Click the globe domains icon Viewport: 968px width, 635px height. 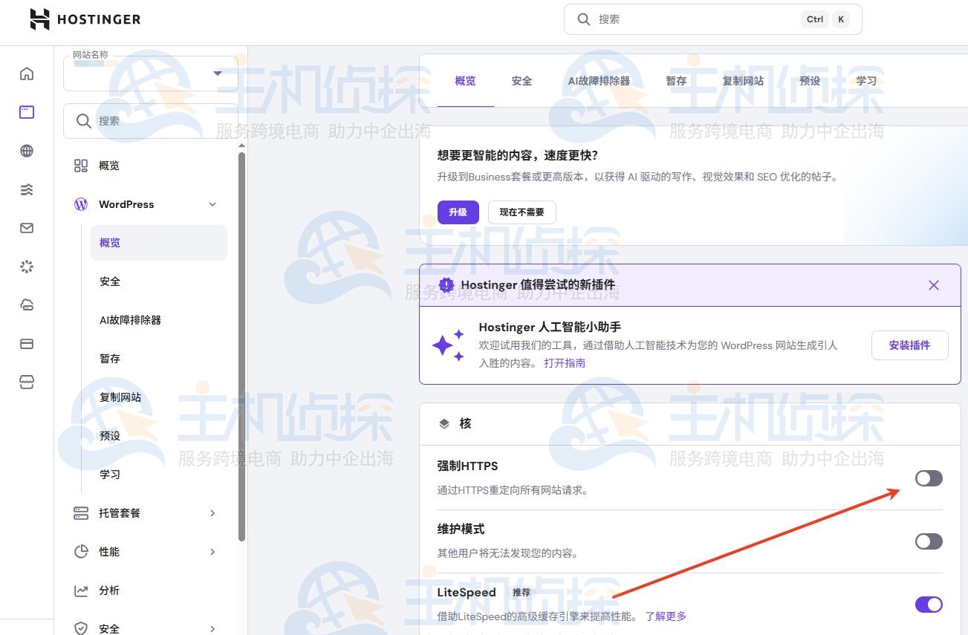(x=27, y=151)
